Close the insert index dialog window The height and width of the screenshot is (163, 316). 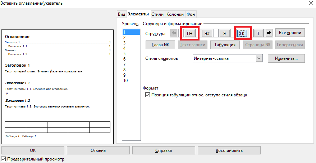tap(310, 4)
